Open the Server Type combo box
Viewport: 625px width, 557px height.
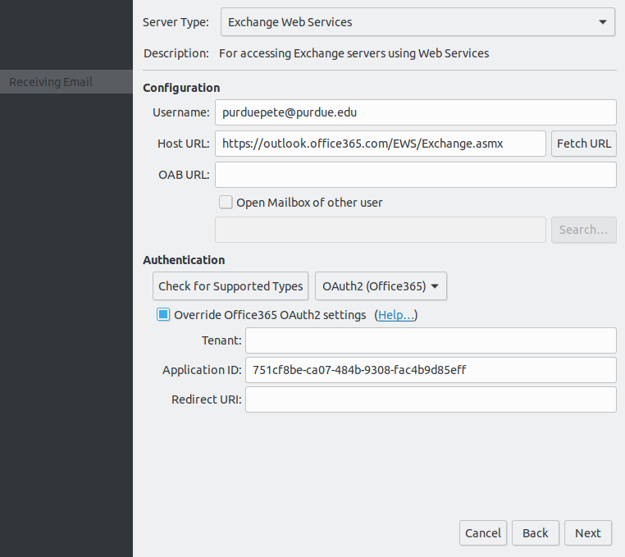click(417, 22)
